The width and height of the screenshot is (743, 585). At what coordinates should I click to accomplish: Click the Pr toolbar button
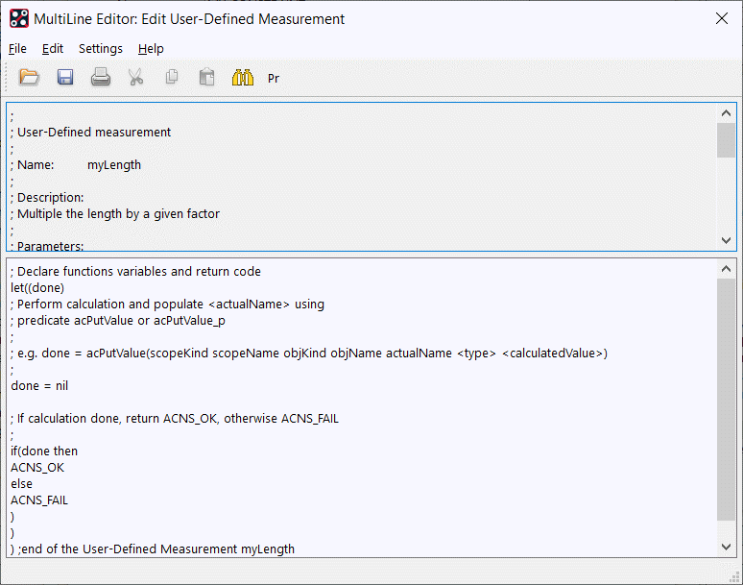274,78
